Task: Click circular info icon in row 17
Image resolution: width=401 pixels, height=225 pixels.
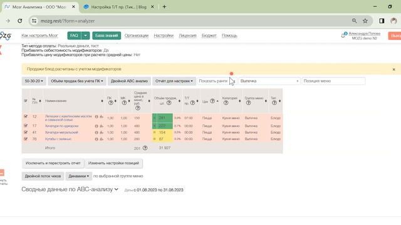Action: point(96,126)
